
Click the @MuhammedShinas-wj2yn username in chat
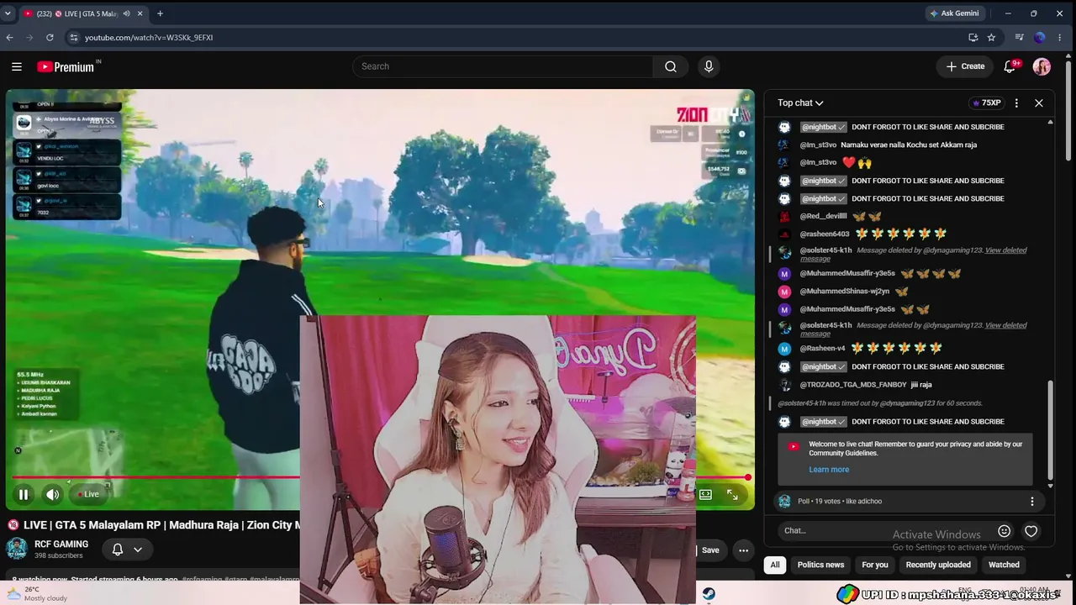point(844,292)
